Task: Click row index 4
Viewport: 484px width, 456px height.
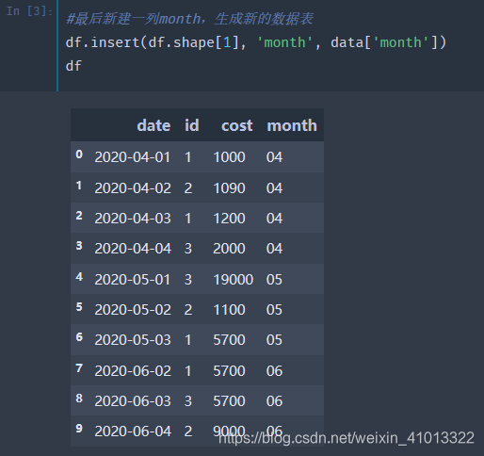Action: pyautogui.click(x=79, y=277)
